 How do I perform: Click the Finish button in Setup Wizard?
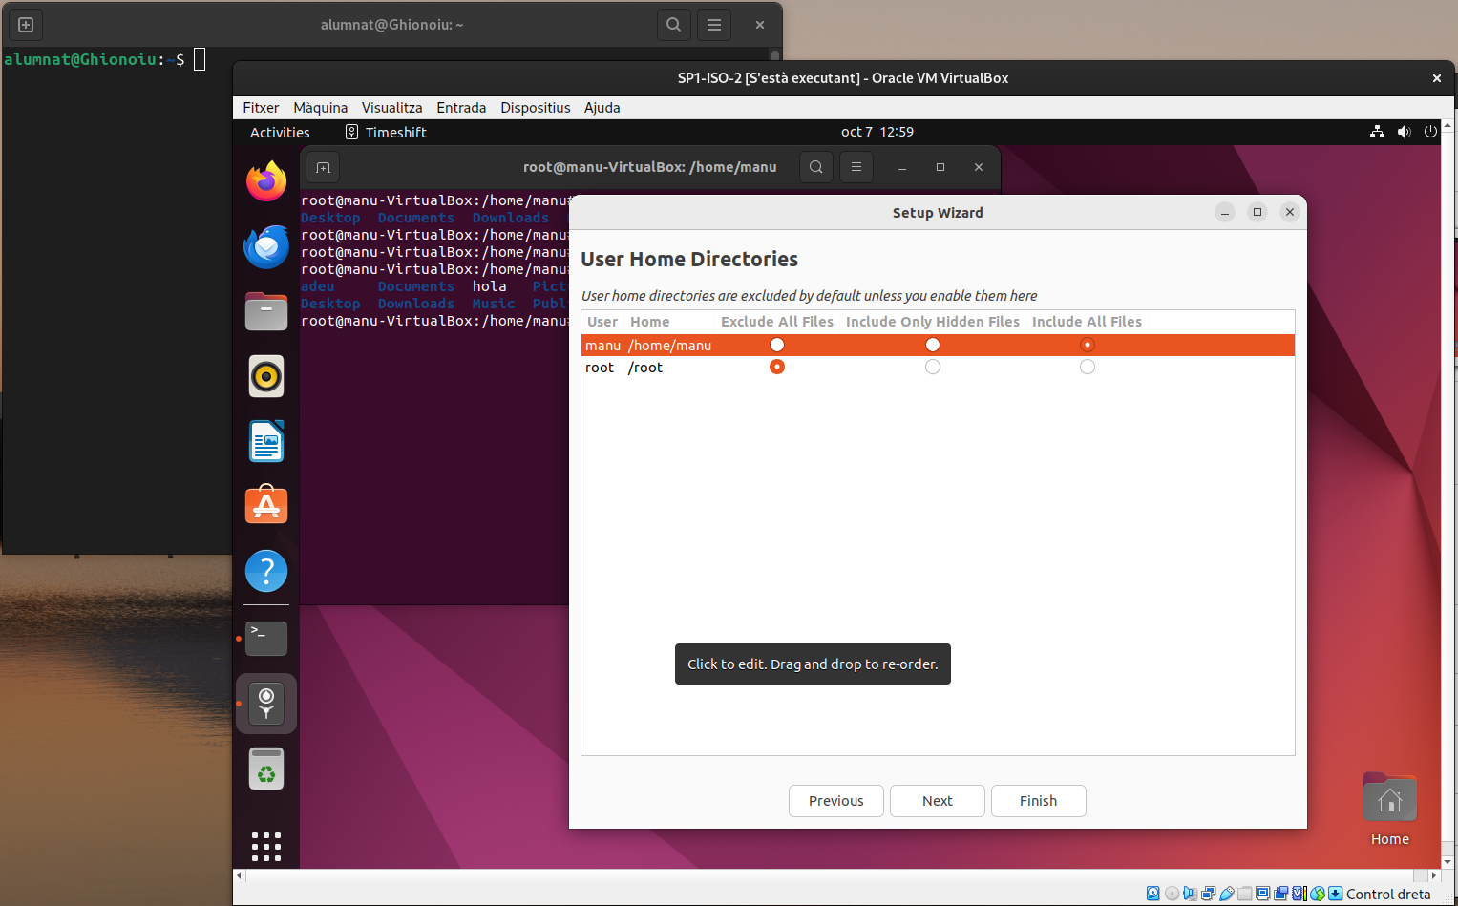click(1038, 801)
